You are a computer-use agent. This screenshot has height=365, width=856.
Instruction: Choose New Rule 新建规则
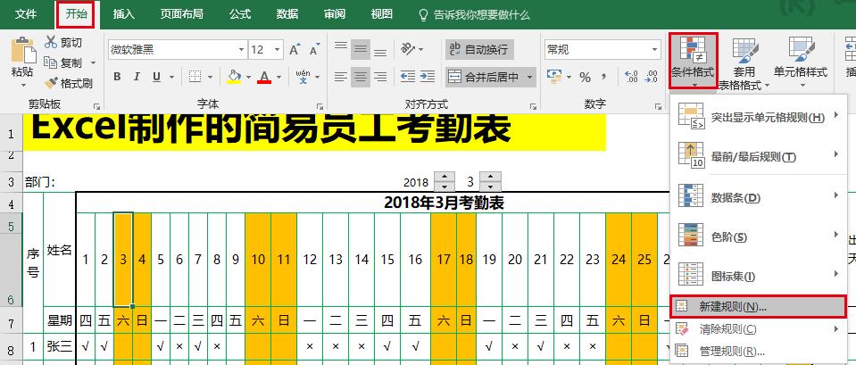coord(758,306)
